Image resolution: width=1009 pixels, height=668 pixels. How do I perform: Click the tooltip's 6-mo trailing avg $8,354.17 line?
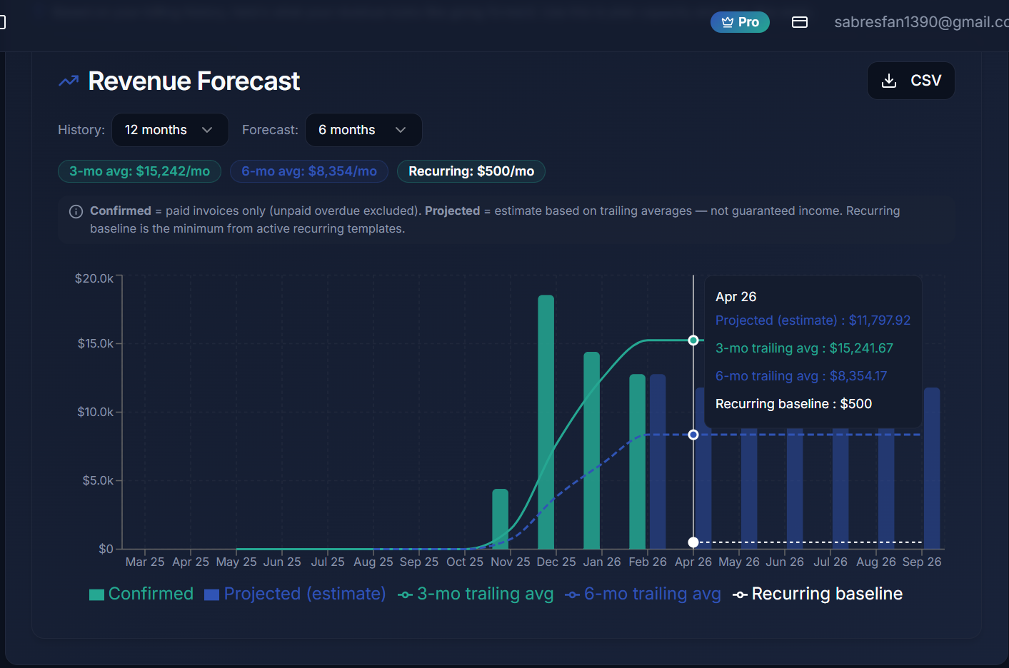[801, 376]
